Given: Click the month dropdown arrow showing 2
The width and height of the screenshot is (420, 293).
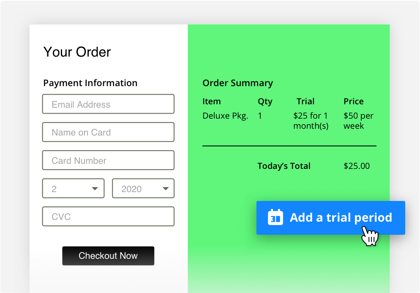Looking at the screenshot, I should point(96,188).
